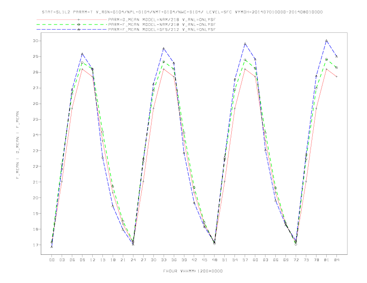
Task: Click y-axis tick label 21
Action: tap(36, 182)
